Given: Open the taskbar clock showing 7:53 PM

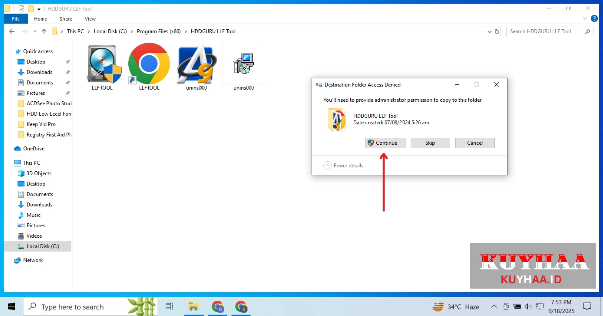Looking at the screenshot, I should 561,306.
